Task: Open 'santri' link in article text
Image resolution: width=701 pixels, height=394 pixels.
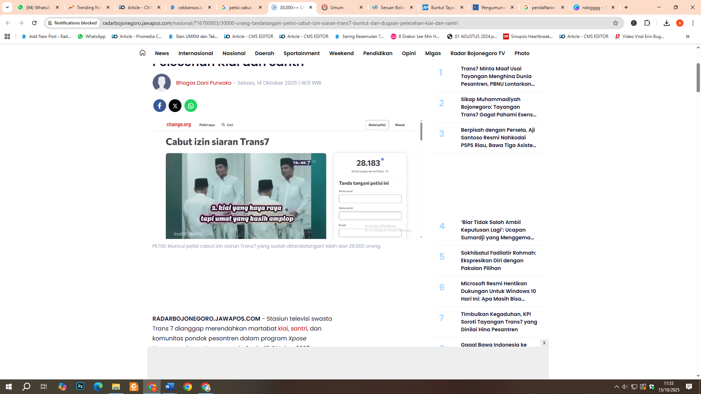Action: pos(299,328)
